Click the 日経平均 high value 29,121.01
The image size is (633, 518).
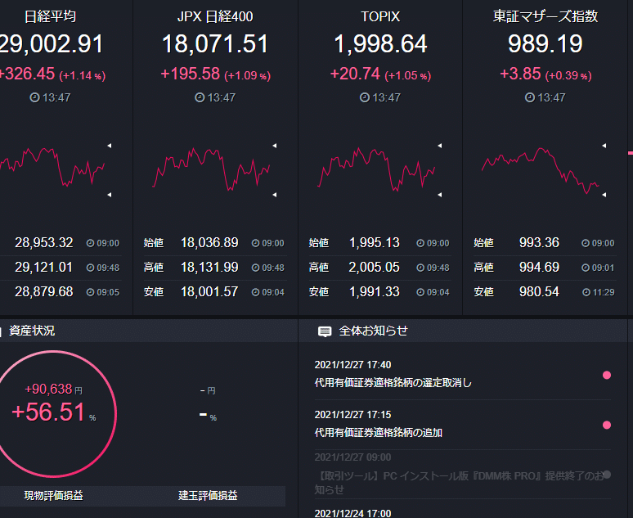pos(43,268)
